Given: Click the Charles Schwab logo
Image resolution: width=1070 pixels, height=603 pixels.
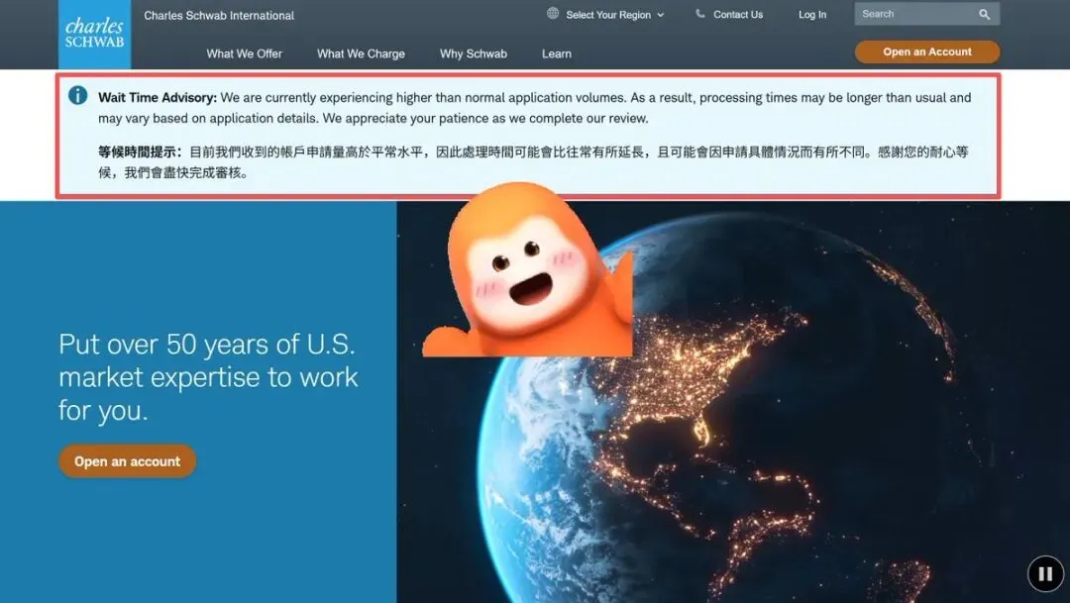Looking at the screenshot, I should [95, 34].
